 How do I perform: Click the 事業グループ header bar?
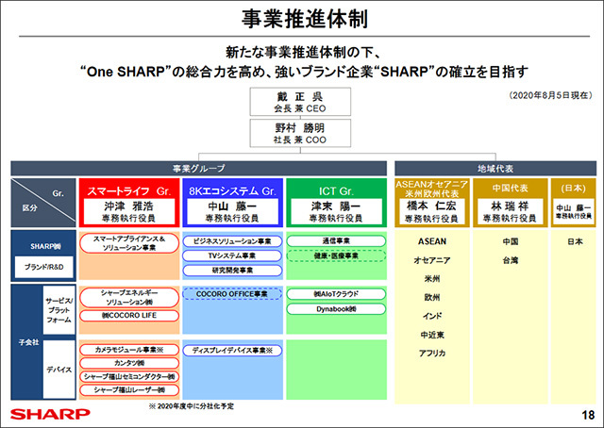199,169
